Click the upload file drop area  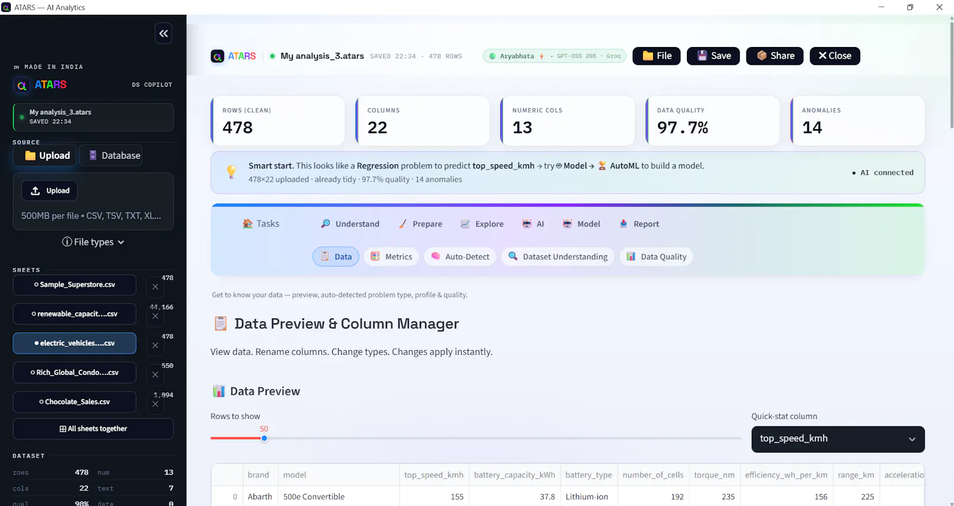pyautogui.click(x=93, y=201)
